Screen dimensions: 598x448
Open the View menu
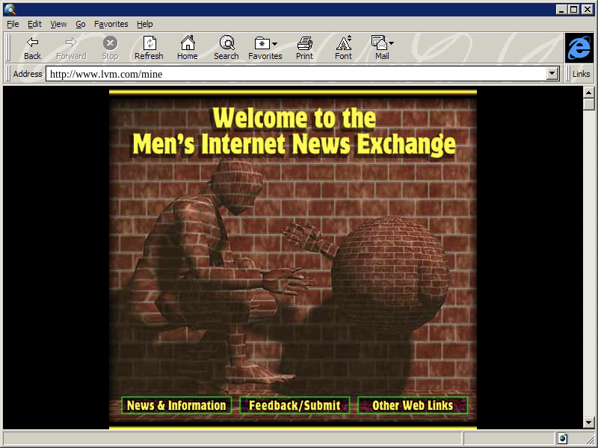58,24
